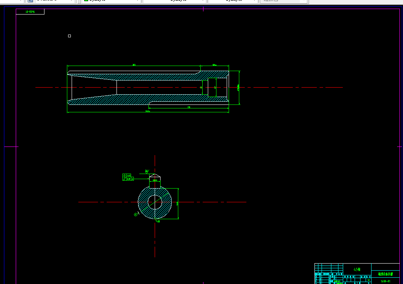Image resolution: width=403 pixels, height=284 pixels.
Task: Select the horizontal red centerline of the section view
Action: pyautogui.click(x=189, y=88)
